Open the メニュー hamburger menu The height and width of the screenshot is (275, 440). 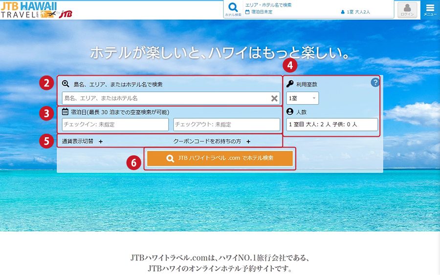click(430, 10)
